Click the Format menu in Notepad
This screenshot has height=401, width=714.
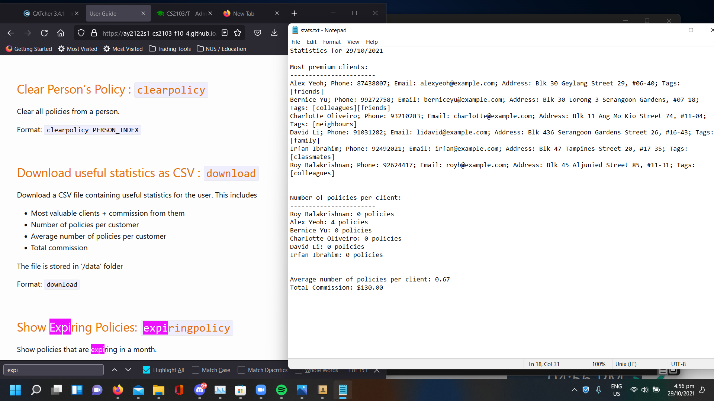(331, 42)
